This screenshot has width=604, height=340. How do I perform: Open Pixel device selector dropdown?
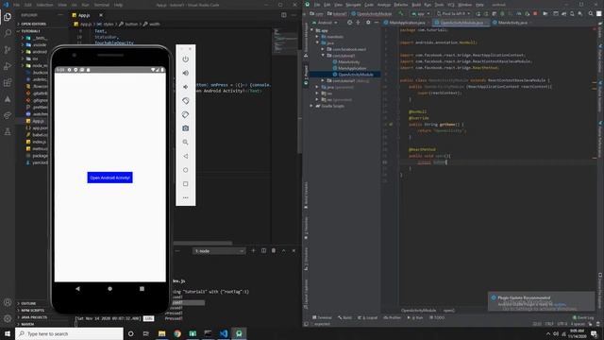pos(453,14)
